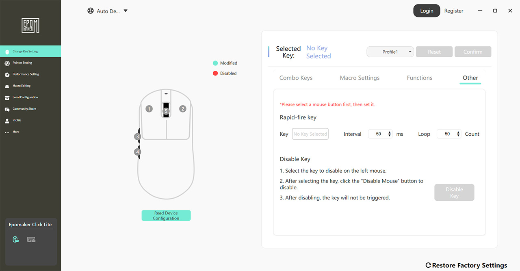
Task: Click the Reset button
Action: pos(434,52)
